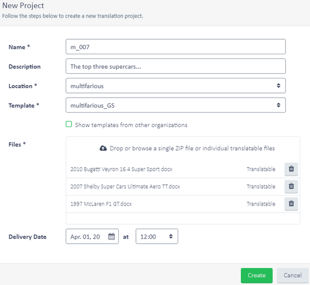Click the cloud upload icon
This screenshot has width=310, height=285.
[103, 148]
